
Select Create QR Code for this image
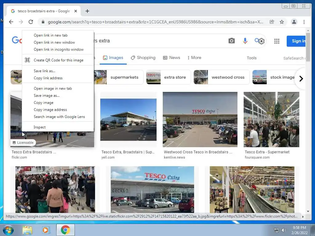[x=58, y=60]
